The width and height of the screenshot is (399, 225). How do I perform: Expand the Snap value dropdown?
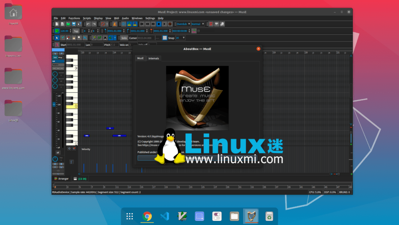pyautogui.click(x=180, y=38)
